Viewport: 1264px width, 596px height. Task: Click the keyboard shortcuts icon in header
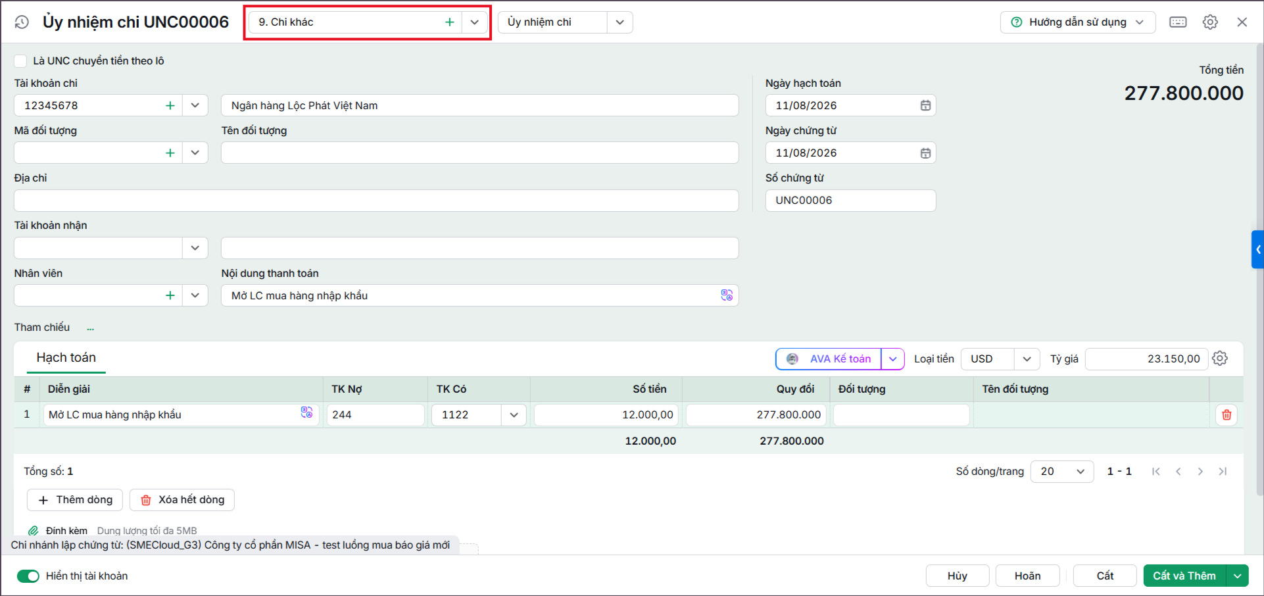tap(1178, 22)
